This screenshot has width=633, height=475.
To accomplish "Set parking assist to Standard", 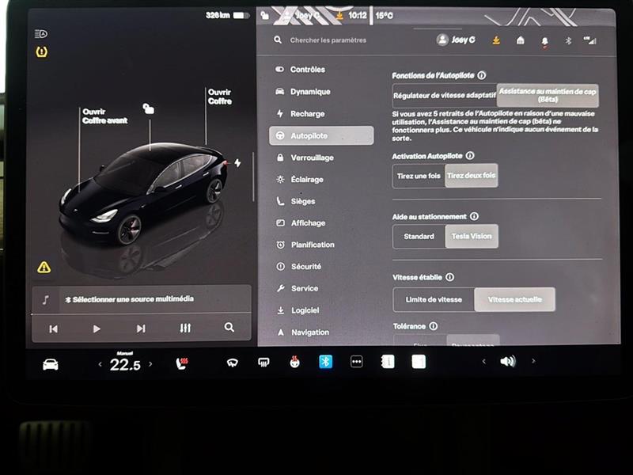I will 419,236.
